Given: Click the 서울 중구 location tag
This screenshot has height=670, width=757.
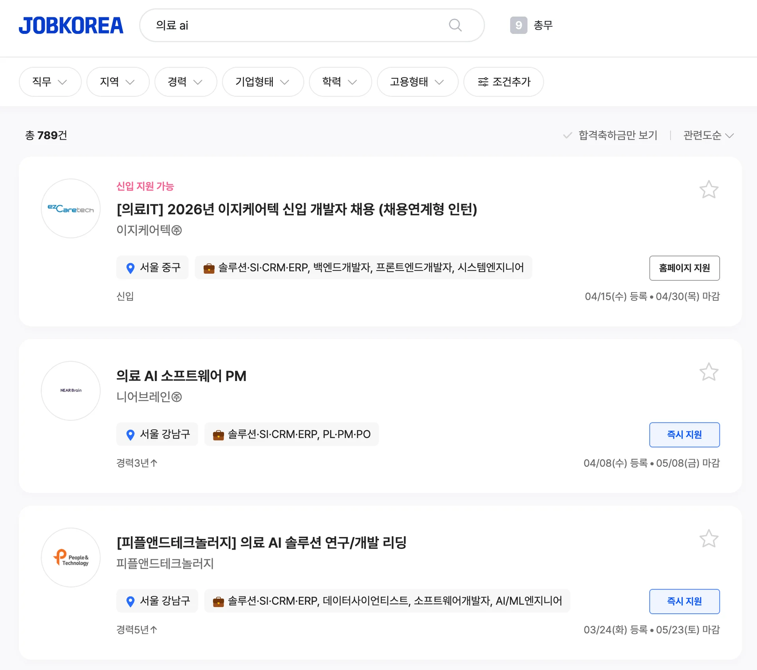Looking at the screenshot, I should [x=152, y=267].
